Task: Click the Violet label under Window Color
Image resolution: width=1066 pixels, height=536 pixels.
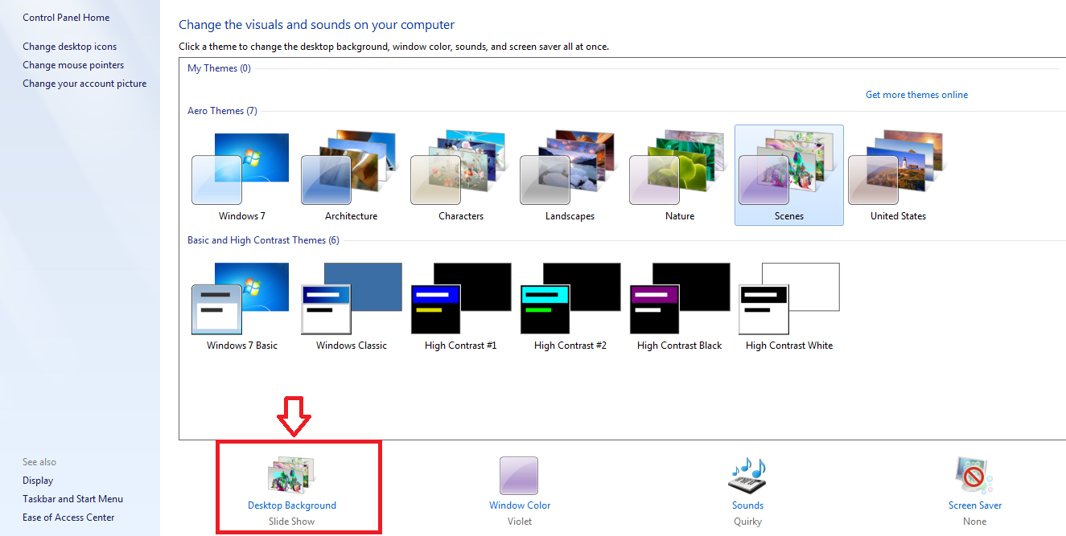Action: [520, 522]
